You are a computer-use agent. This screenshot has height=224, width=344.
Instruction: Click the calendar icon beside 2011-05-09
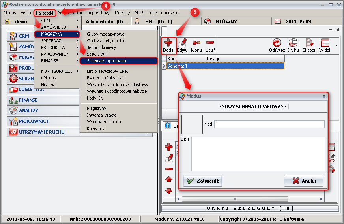point(278,21)
